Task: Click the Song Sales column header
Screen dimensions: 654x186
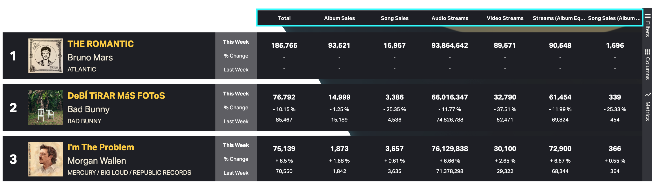Action: (395, 18)
